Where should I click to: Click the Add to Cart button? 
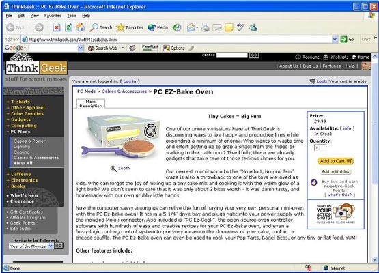(x=335, y=161)
